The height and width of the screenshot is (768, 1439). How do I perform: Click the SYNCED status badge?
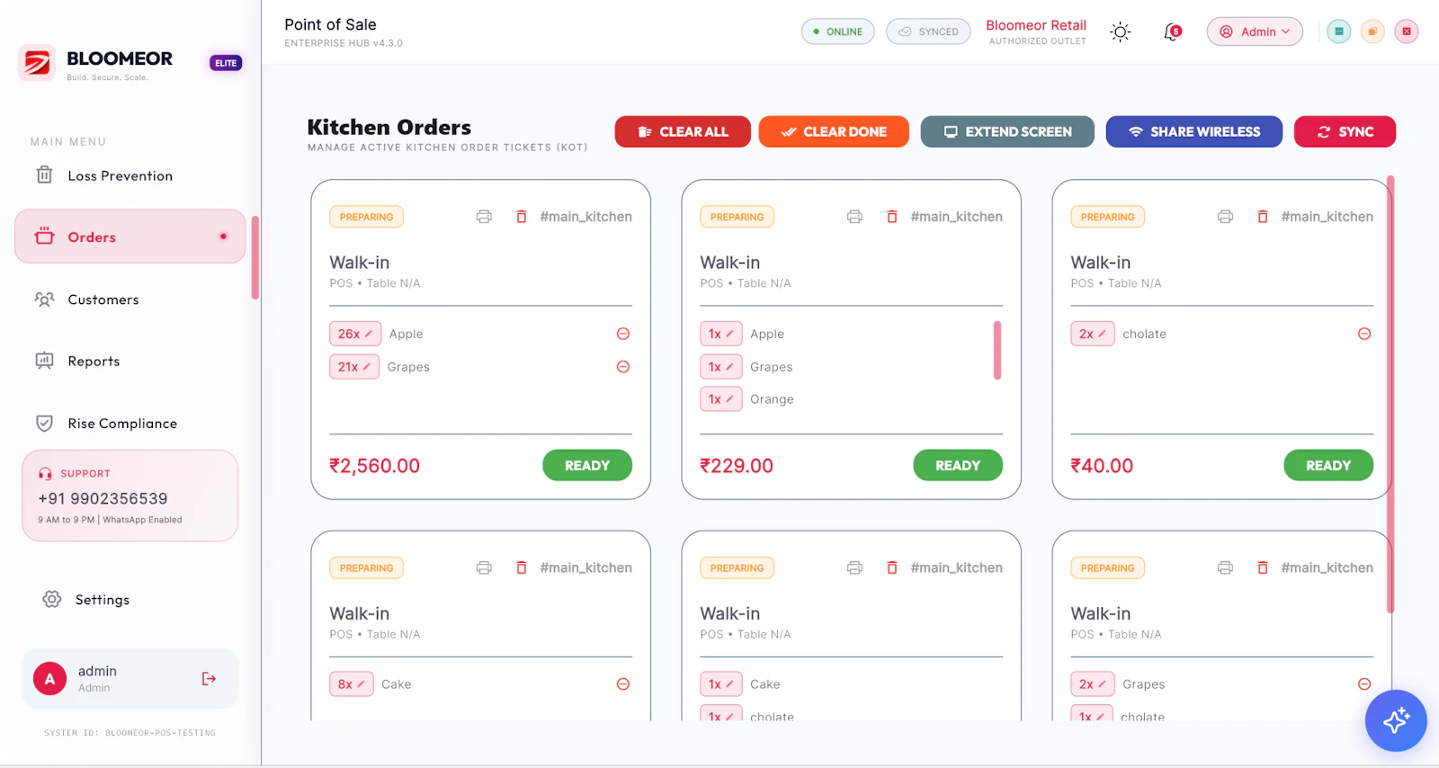click(x=928, y=31)
